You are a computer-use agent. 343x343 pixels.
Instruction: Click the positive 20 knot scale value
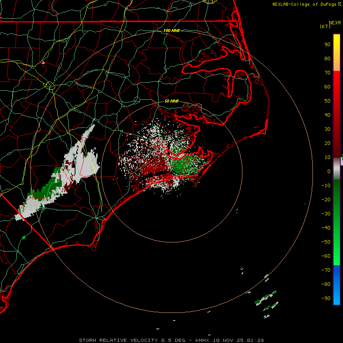[x=327, y=143]
